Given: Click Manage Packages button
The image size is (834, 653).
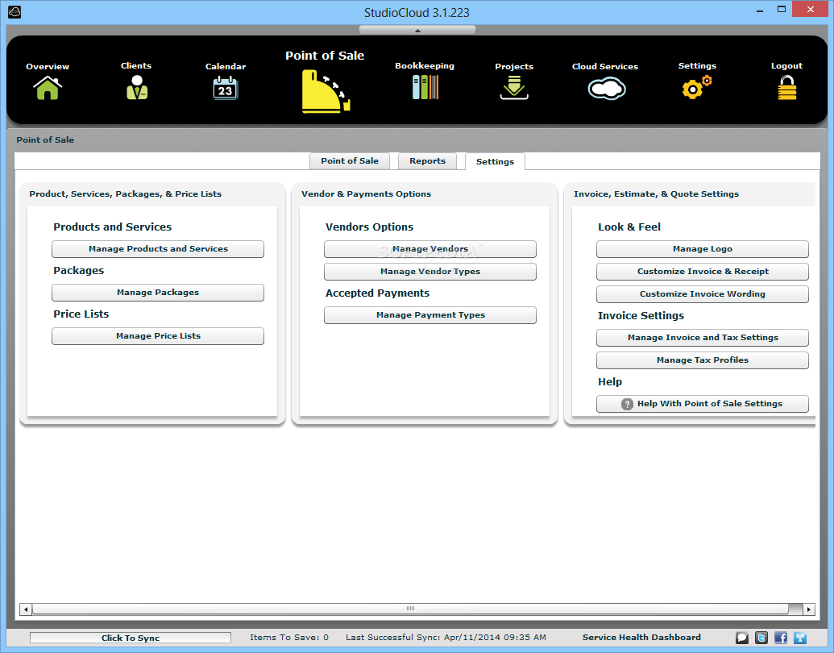Looking at the screenshot, I should pos(158,293).
